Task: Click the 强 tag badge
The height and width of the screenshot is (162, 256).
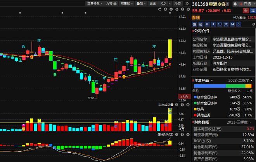Action: pos(194,24)
